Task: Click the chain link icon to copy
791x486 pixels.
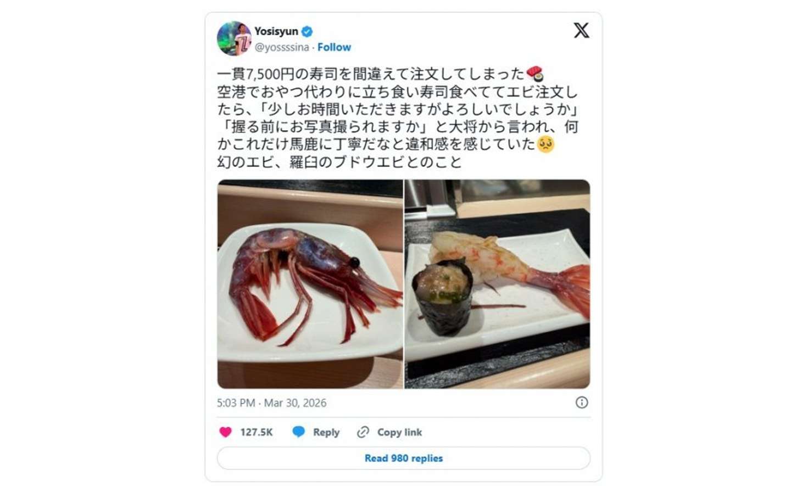Action: tap(363, 432)
